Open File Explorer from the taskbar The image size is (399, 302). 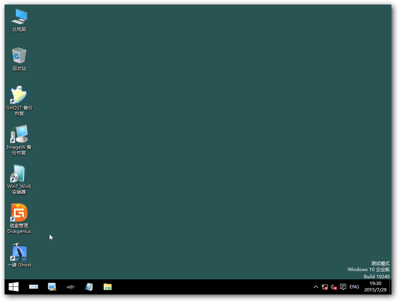point(107,287)
